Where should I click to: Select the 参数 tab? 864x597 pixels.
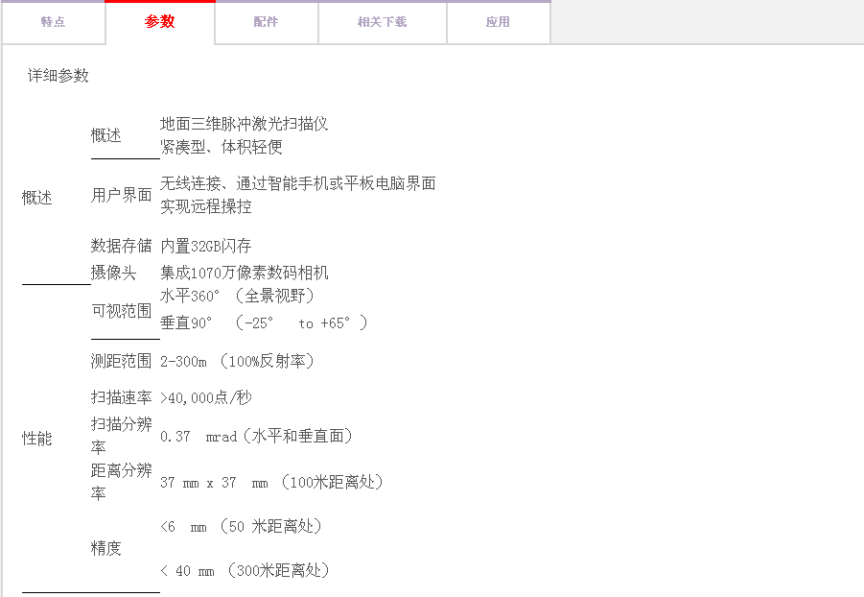160,22
